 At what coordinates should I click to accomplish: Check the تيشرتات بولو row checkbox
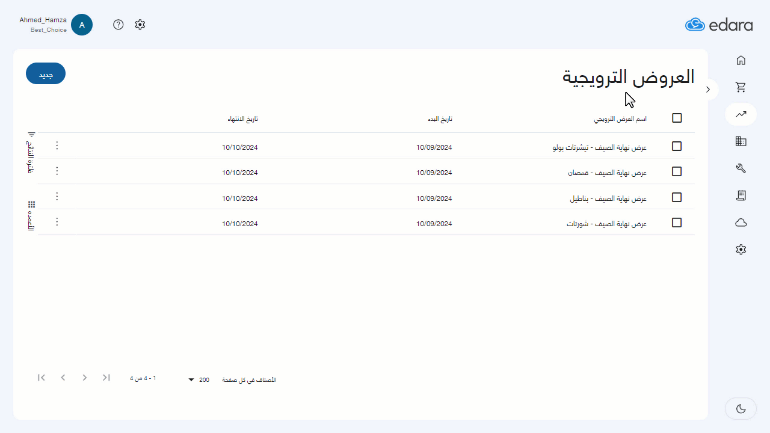coord(677,146)
